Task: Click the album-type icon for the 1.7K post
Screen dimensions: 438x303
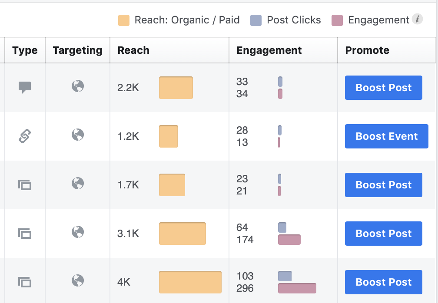Action: [25, 185]
